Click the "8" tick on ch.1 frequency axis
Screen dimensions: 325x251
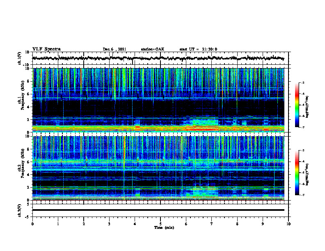(29, 81)
